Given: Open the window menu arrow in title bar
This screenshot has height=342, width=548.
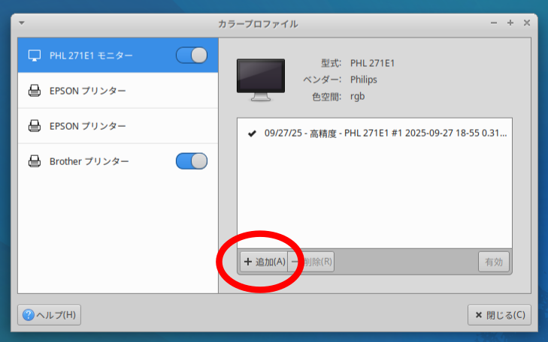Looking at the screenshot, I should pos(21,23).
